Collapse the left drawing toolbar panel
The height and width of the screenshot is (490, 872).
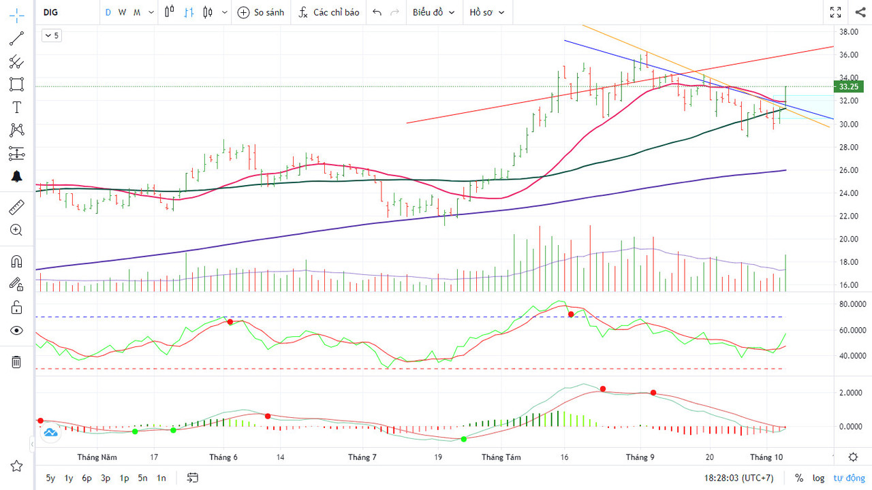(x=32, y=444)
